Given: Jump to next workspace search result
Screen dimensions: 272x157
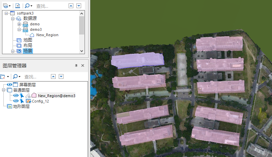Looking at the screenshot, I should [x=79, y=6].
